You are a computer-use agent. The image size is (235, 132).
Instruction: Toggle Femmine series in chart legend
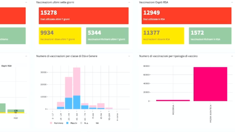tap(57, 123)
